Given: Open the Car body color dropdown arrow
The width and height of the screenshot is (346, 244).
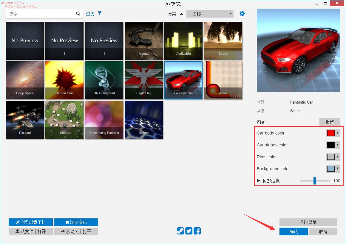Looking at the screenshot, I should (x=338, y=133).
